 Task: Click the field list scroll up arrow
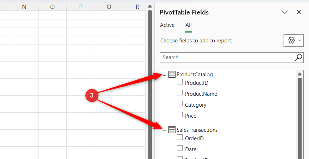(299, 74)
